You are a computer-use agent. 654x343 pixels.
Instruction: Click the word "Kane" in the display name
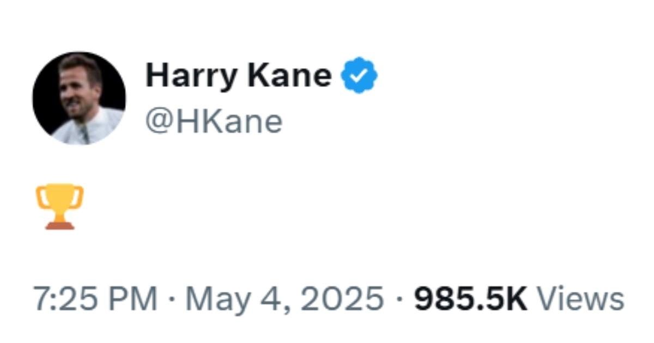(x=289, y=76)
